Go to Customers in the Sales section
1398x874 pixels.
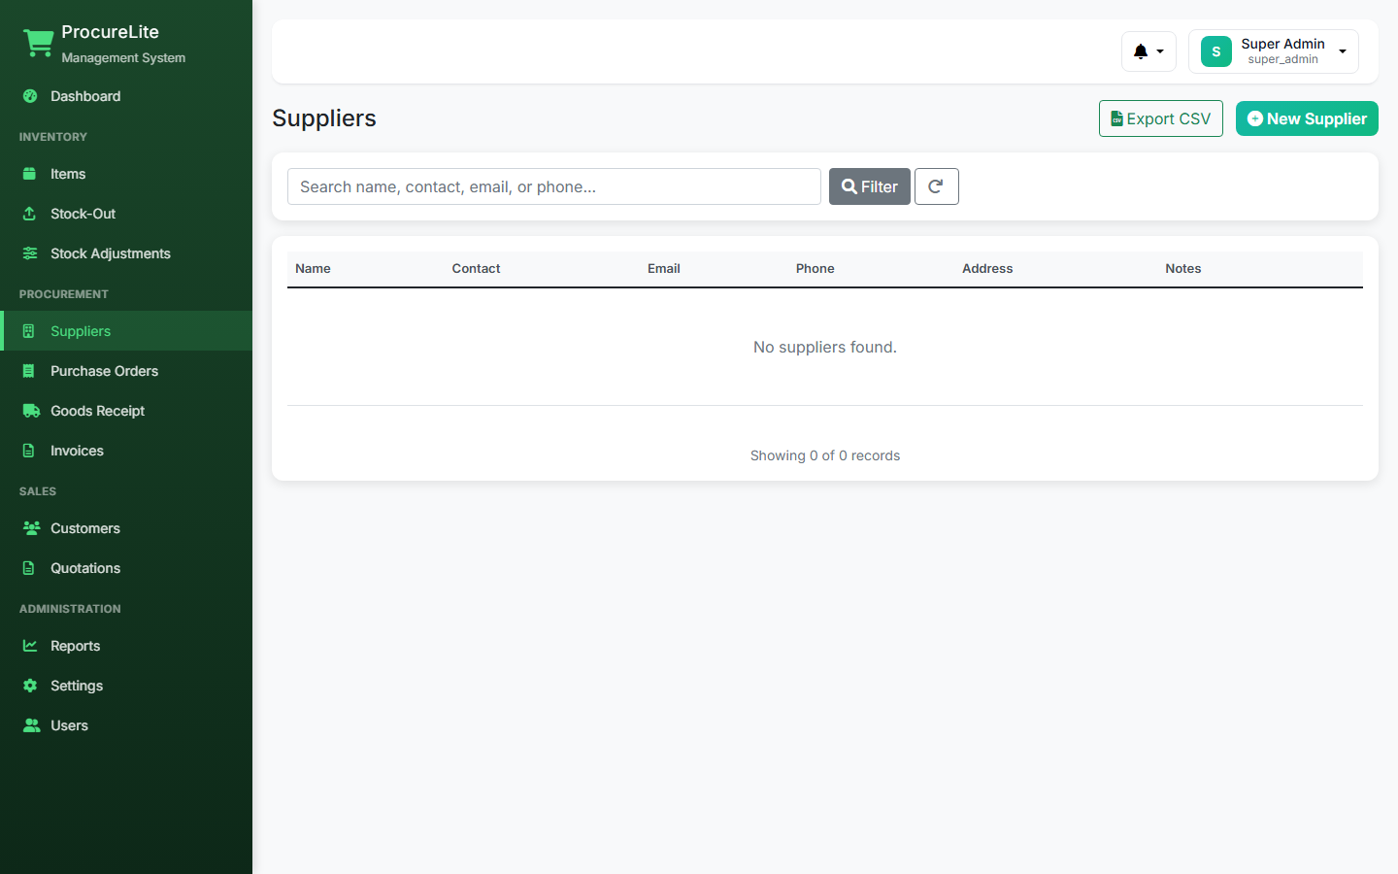pyautogui.click(x=126, y=528)
